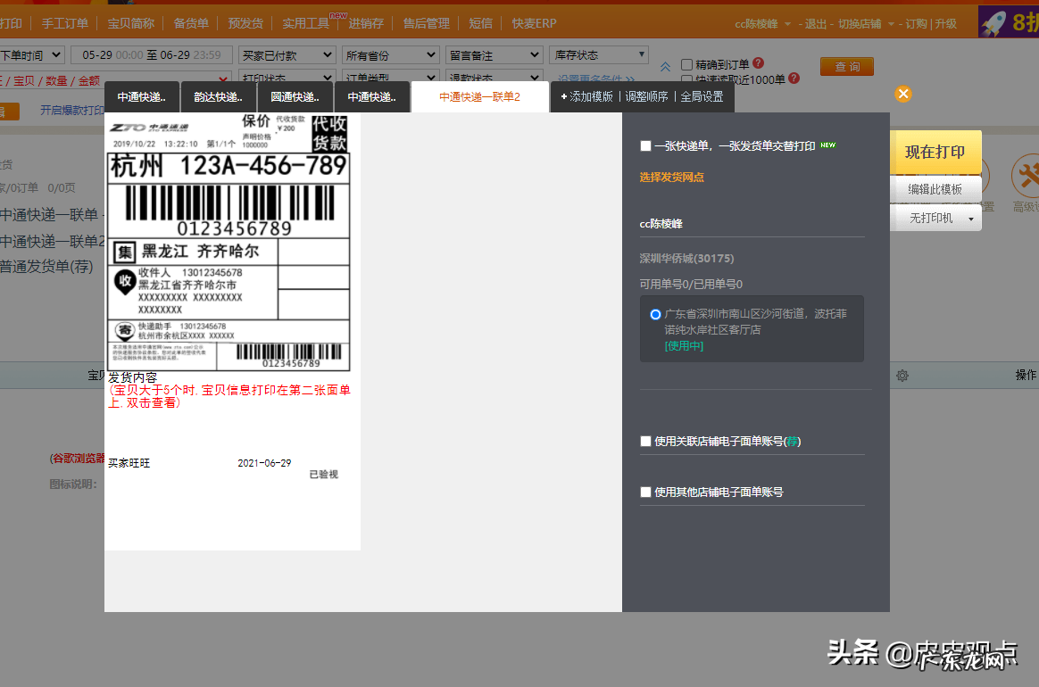
Task: Open the 售后管理 menu item
Action: point(426,23)
